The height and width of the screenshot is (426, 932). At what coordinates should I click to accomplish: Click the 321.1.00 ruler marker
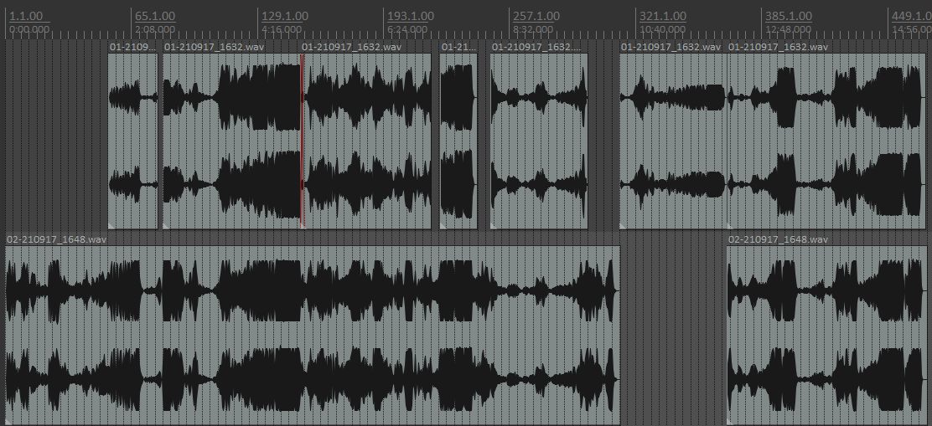(x=663, y=16)
